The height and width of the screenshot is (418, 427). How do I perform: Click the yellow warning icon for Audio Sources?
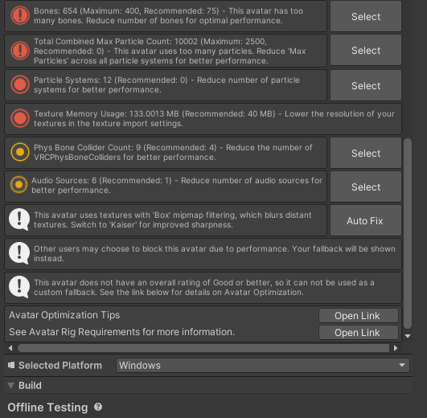coord(18,185)
